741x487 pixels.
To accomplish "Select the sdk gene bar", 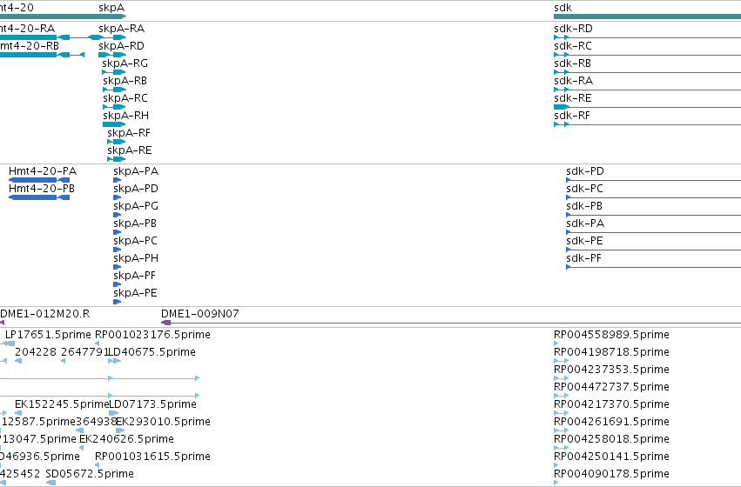I will [x=648, y=17].
